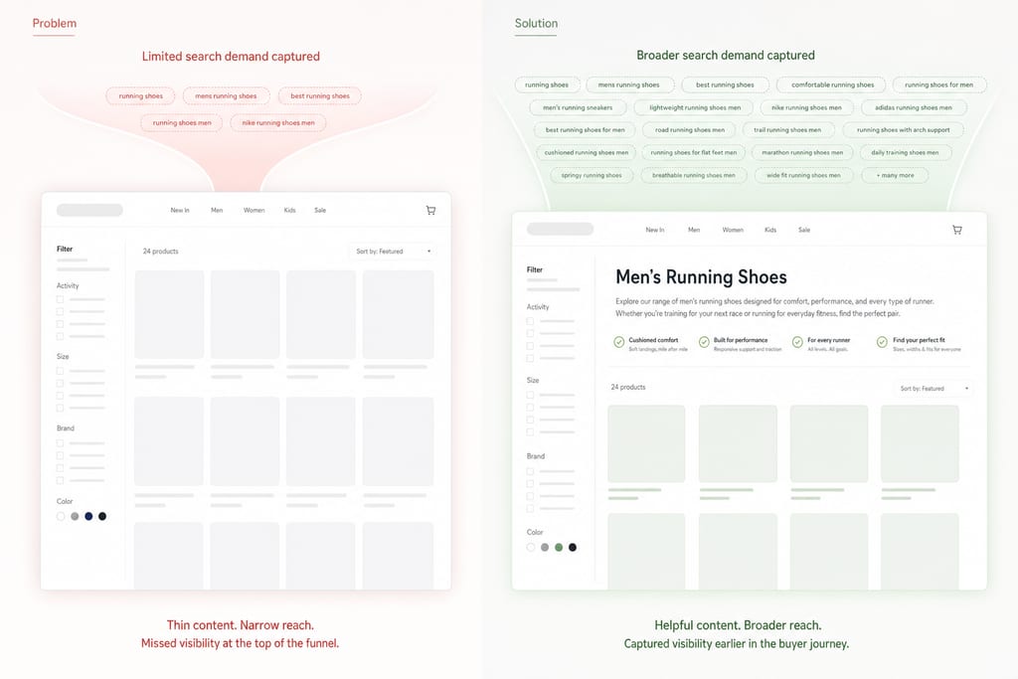Screen dimensions: 1018x679
Task: Click the red 'nike running shoes men' chip
Action: tap(278, 122)
